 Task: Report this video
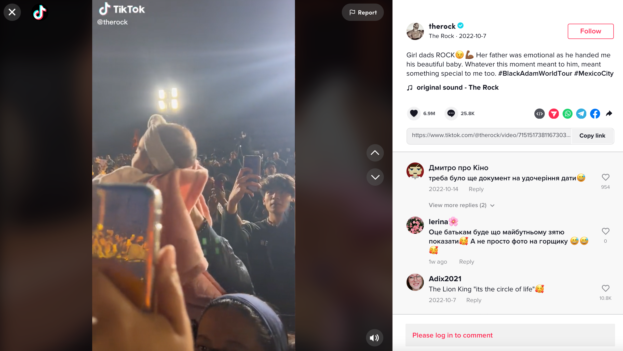coord(363,12)
